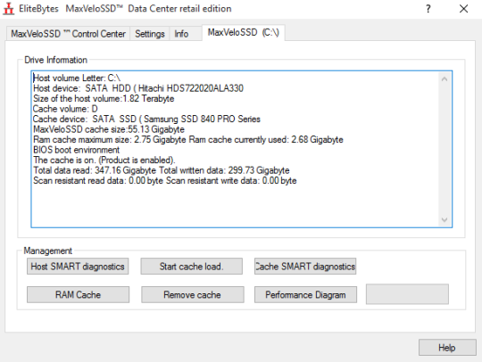Viewport: 482px width, 362px height.
Task: Switch to MaxVeloSSD Control Center tab
Action: pyautogui.click(x=68, y=34)
